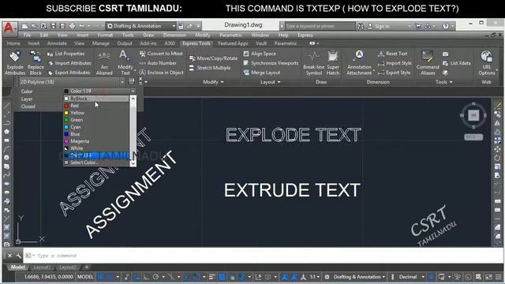The height and width of the screenshot is (284, 505).
Task: Click Annotation Attachment tool
Action: (x=359, y=63)
